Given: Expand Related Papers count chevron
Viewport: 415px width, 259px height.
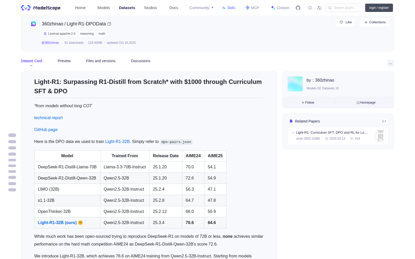Looking at the screenshot, I should tap(384, 121).
